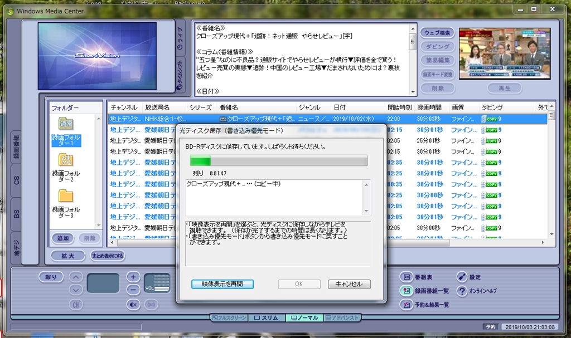Image resolution: width=571 pixels, height=338 pixels.
Task: Click the BD-R save progress bar
Action: point(279,160)
